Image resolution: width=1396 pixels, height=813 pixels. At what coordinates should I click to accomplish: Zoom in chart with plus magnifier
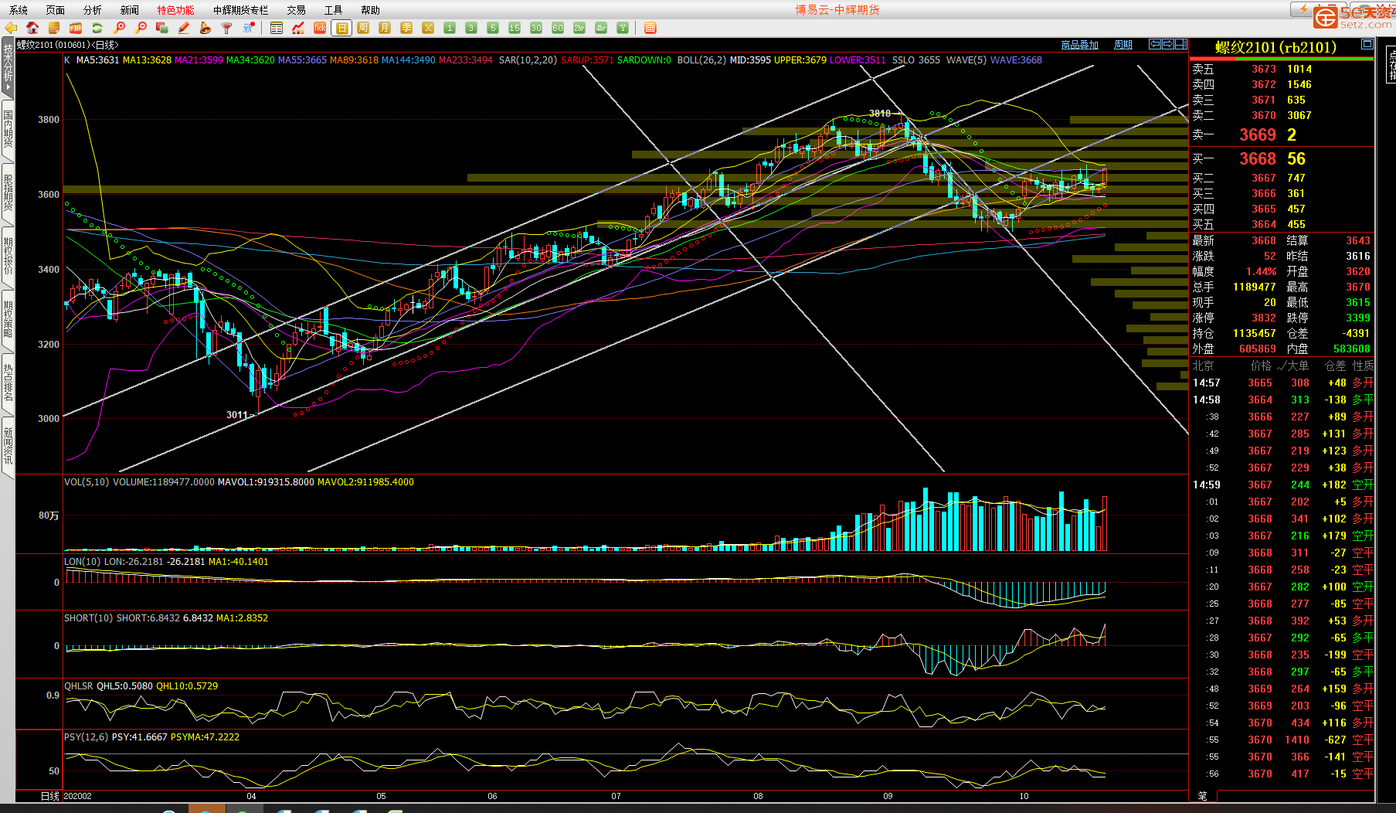coord(119,28)
